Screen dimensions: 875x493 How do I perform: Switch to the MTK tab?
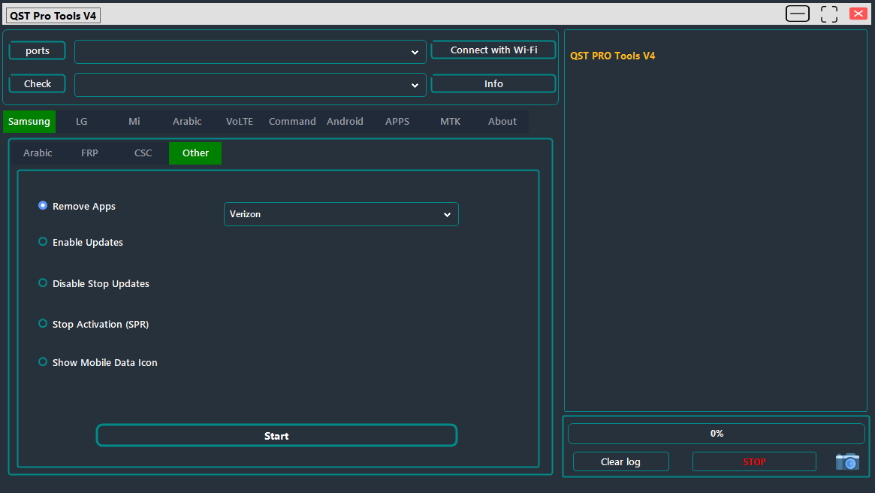point(450,121)
